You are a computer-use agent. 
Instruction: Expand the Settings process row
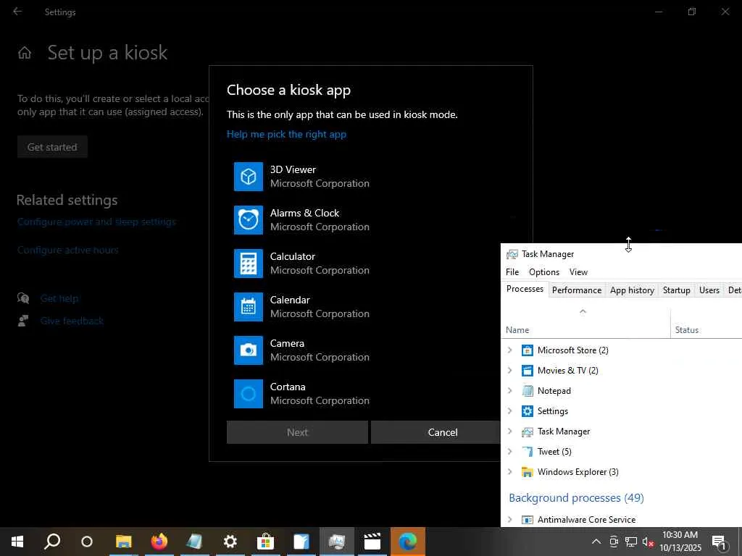pos(509,411)
